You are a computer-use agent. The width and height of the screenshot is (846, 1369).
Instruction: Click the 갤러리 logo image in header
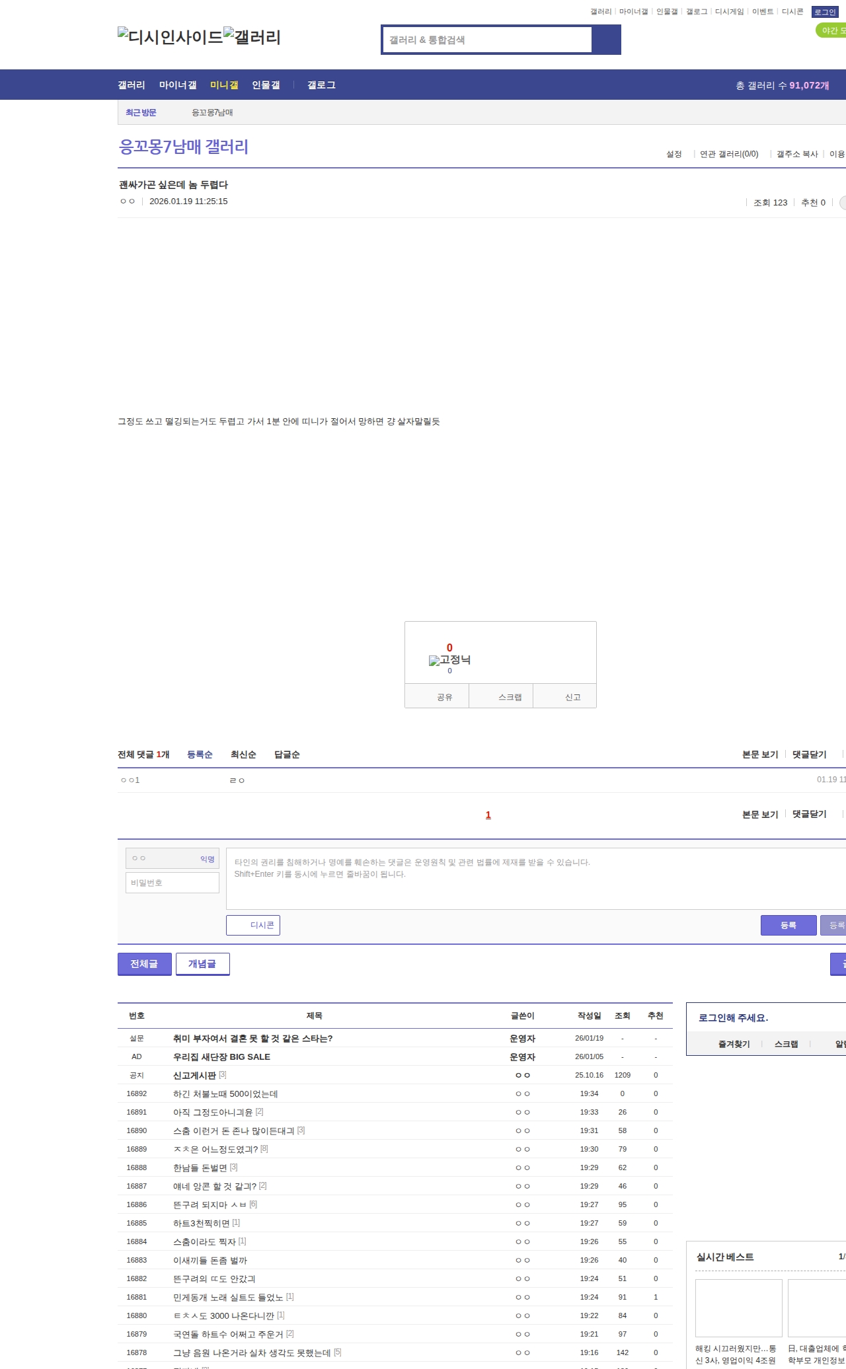pos(252,37)
